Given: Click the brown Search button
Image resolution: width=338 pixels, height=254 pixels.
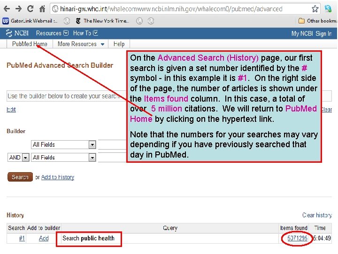Looking at the screenshot, I should (x=20, y=177).
